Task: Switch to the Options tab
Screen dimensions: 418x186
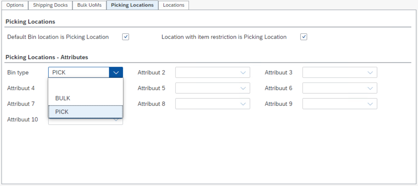Action: 15,5
